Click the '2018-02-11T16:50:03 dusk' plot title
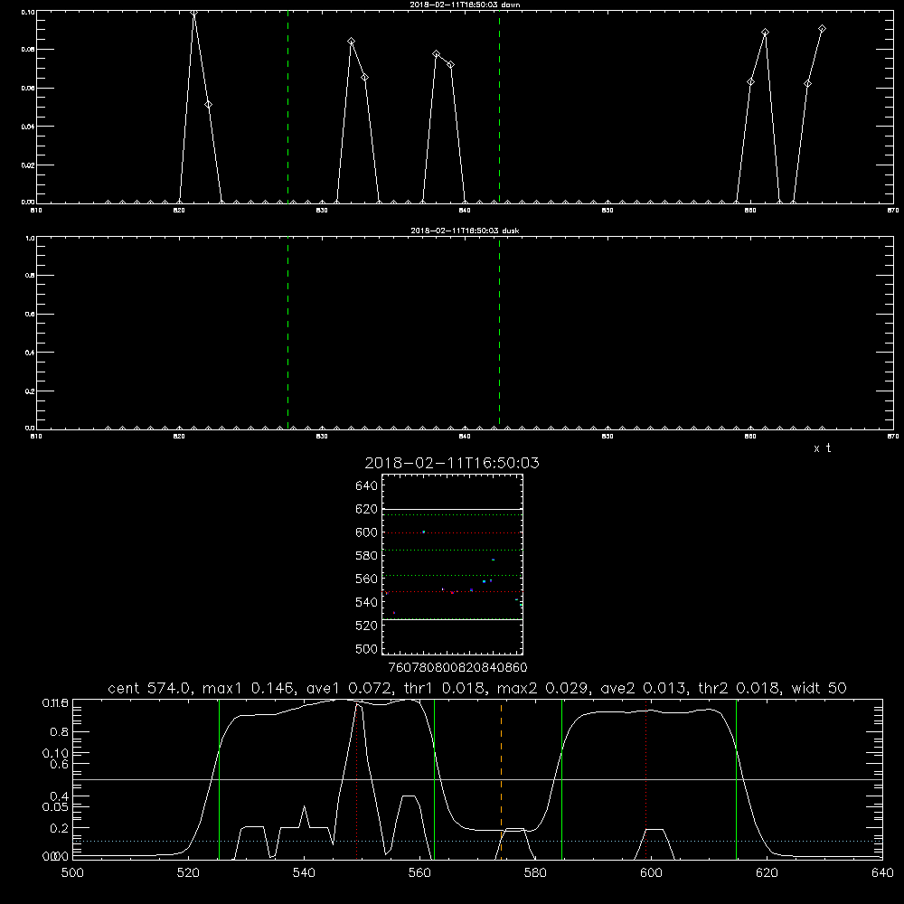 [x=465, y=231]
